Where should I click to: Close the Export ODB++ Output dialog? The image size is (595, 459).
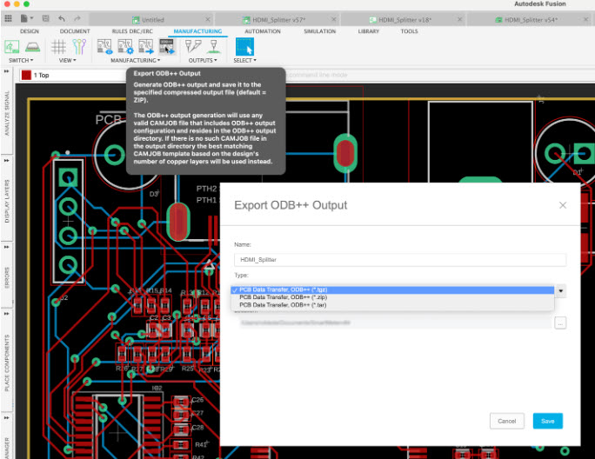(x=562, y=205)
